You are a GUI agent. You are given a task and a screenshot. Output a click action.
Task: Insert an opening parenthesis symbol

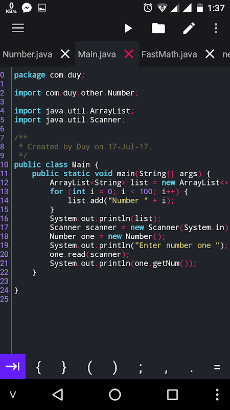coord(89,367)
